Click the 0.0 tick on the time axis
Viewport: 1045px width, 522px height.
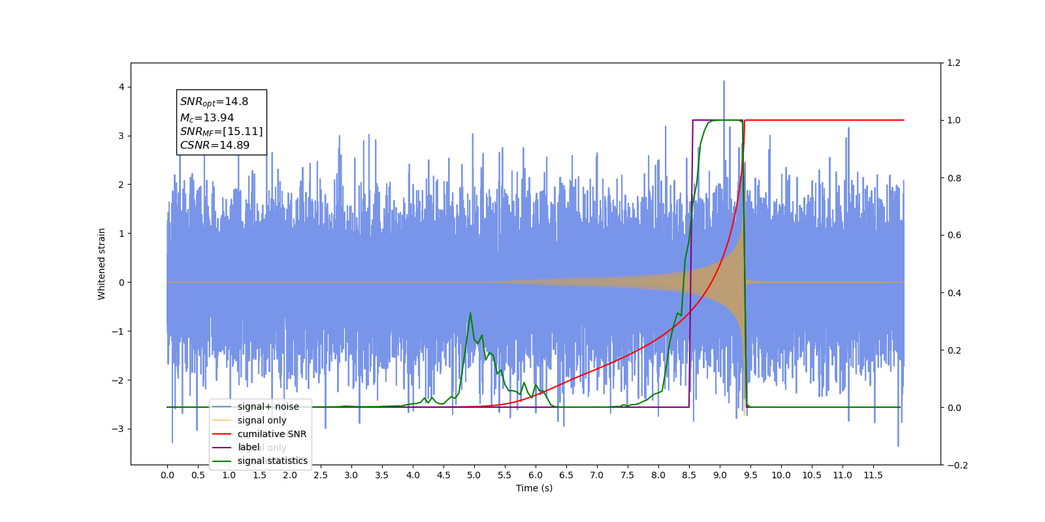tap(167, 475)
